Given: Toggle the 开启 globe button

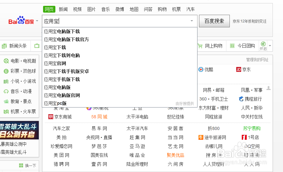Looking at the screenshot, I should [x=263, y=46].
